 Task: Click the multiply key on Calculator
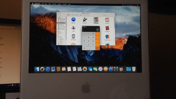click(98, 37)
